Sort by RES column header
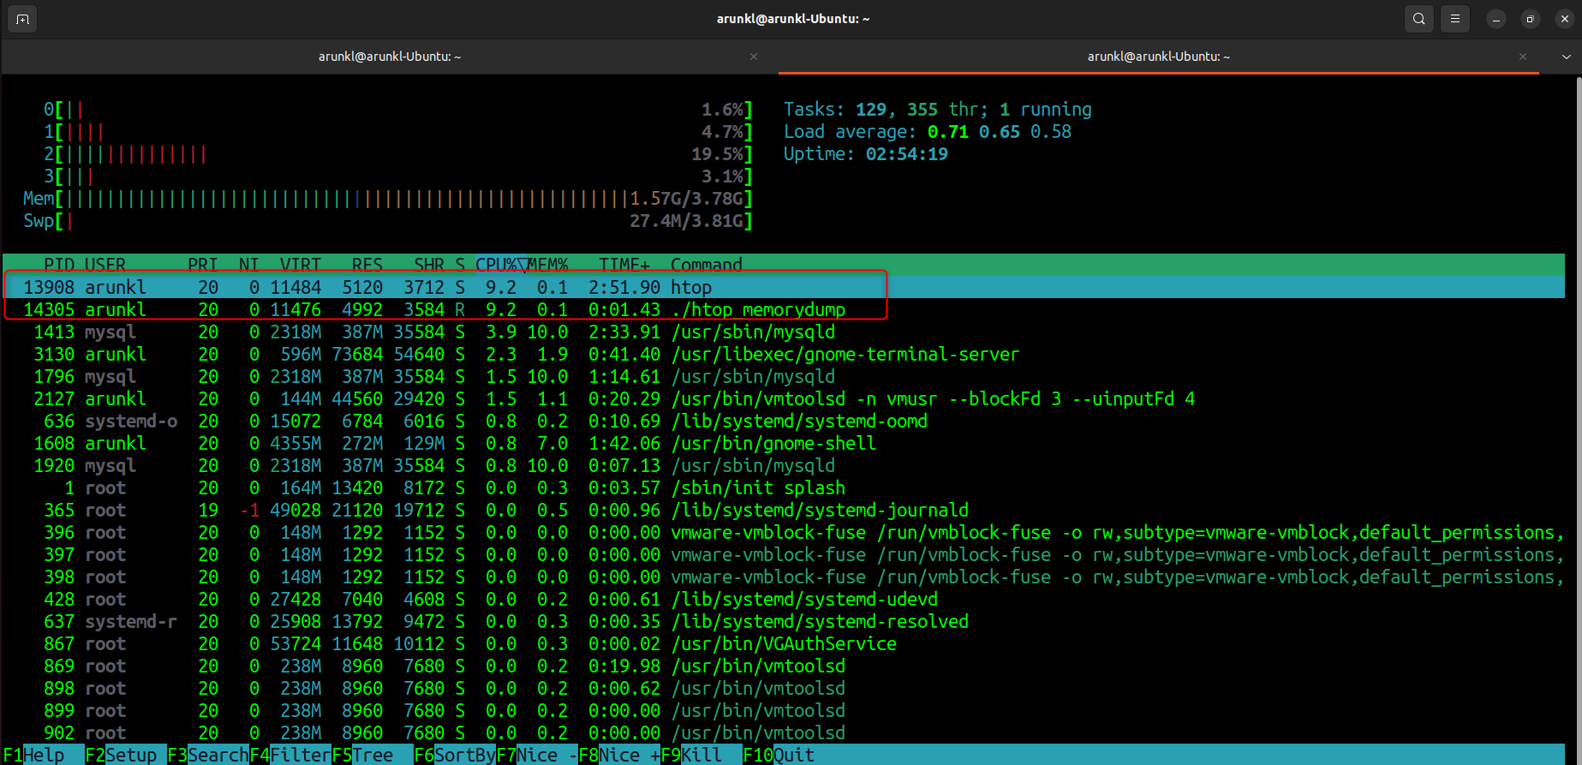 point(367,265)
